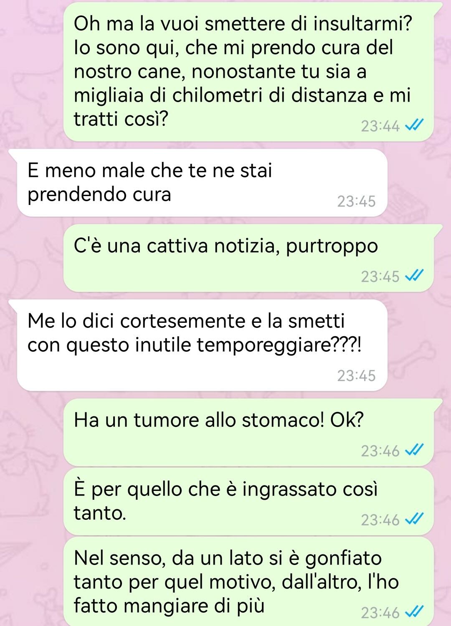Tap the 23:46 timestamp beside 'tanto.'

pyautogui.click(x=380, y=520)
